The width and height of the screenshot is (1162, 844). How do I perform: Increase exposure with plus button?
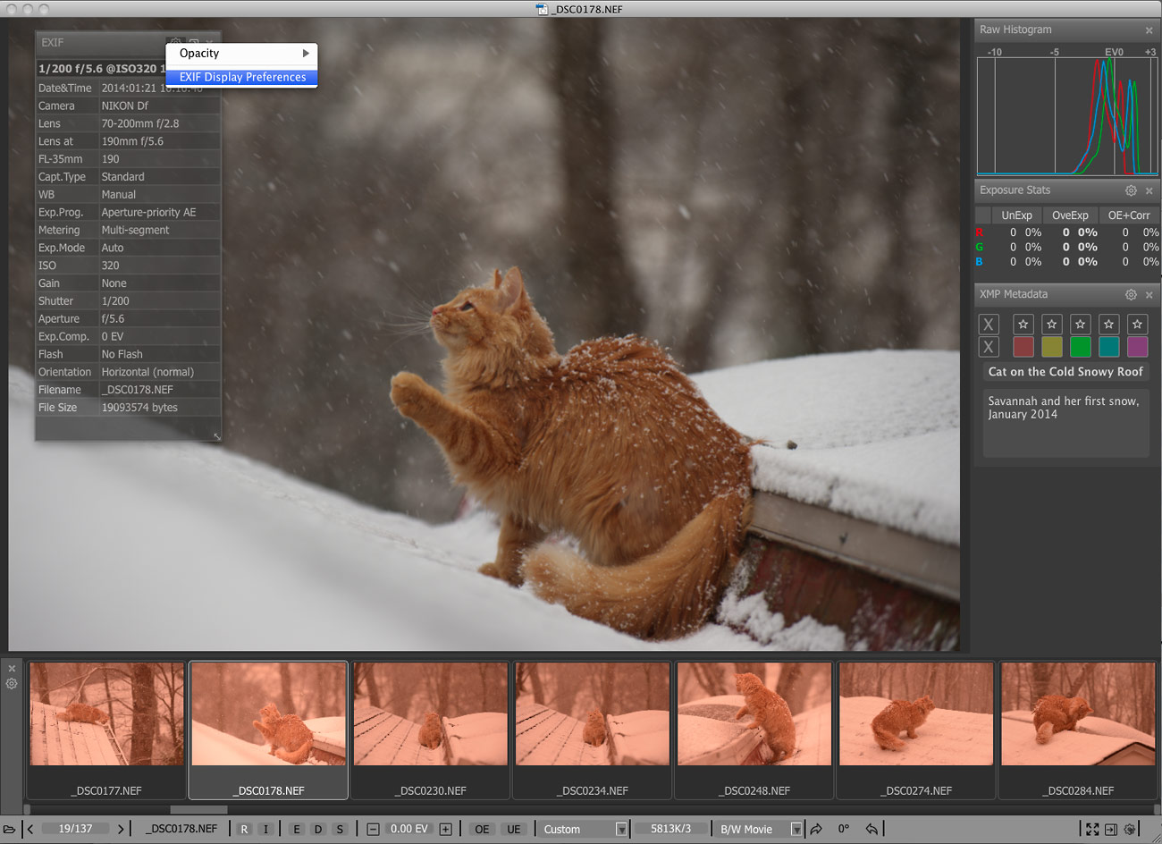[x=446, y=829]
